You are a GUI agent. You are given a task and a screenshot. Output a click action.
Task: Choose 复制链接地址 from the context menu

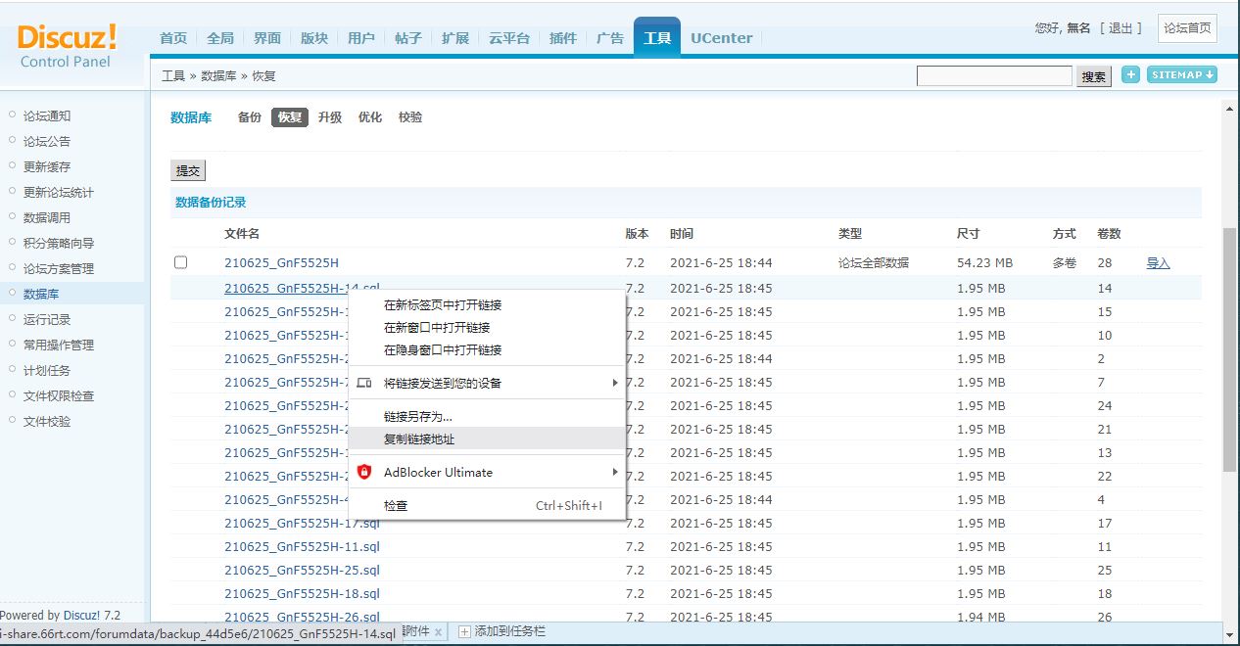point(487,438)
